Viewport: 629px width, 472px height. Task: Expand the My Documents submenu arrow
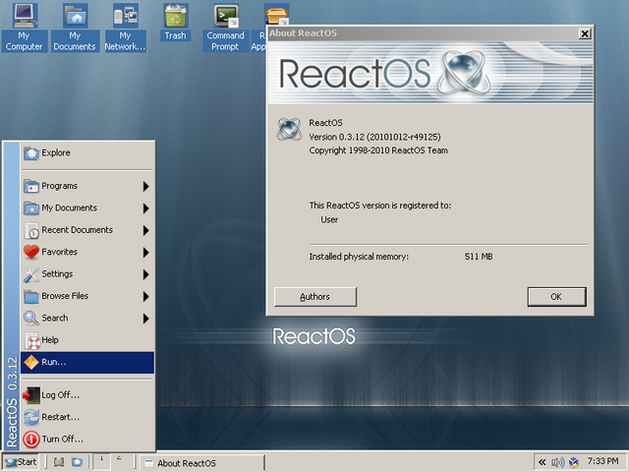click(146, 208)
